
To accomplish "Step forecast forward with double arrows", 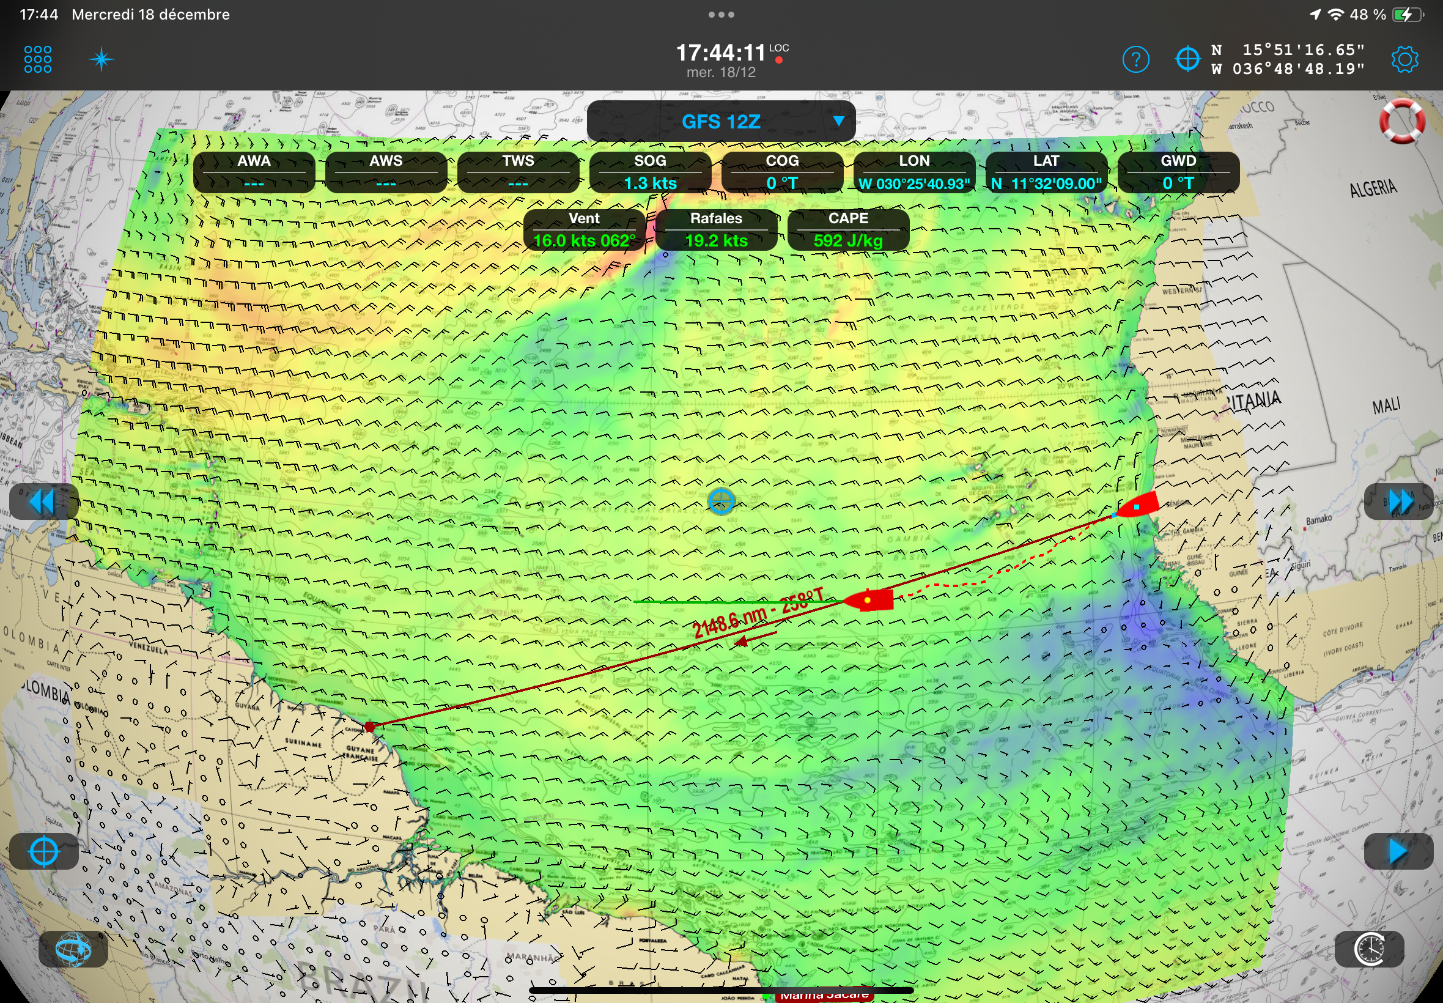I will point(1398,501).
